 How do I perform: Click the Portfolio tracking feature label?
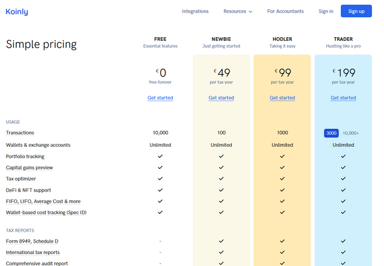coord(25,156)
